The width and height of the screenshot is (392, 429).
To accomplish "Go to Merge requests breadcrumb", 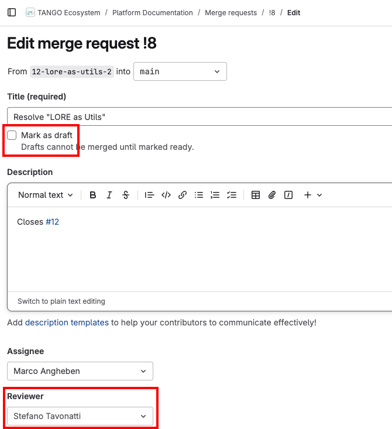I will 231,12.
